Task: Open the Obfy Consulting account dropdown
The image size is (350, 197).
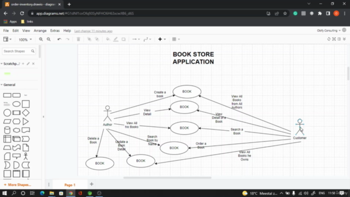Action: click(x=329, y=31)
